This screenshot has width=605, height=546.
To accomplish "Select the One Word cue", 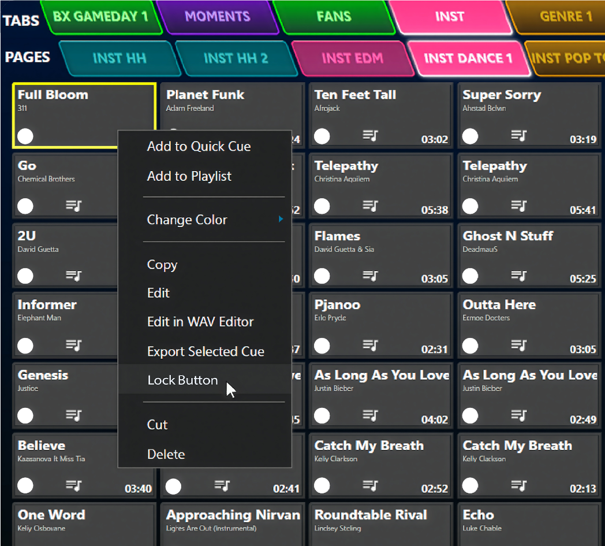I will [84, 525].
